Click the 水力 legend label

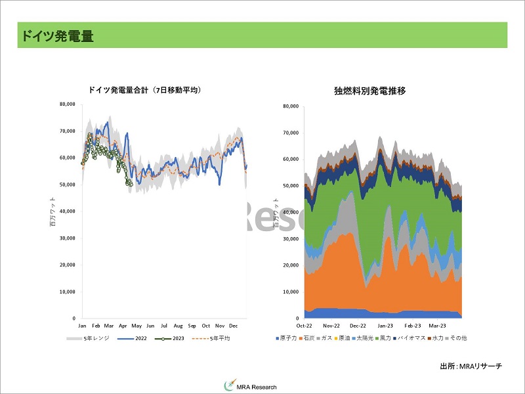click(438, 338)
